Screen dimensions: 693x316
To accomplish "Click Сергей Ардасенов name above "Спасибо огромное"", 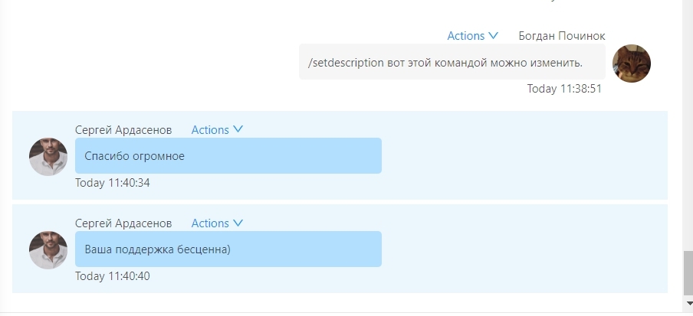I will (x=123, y=130).
